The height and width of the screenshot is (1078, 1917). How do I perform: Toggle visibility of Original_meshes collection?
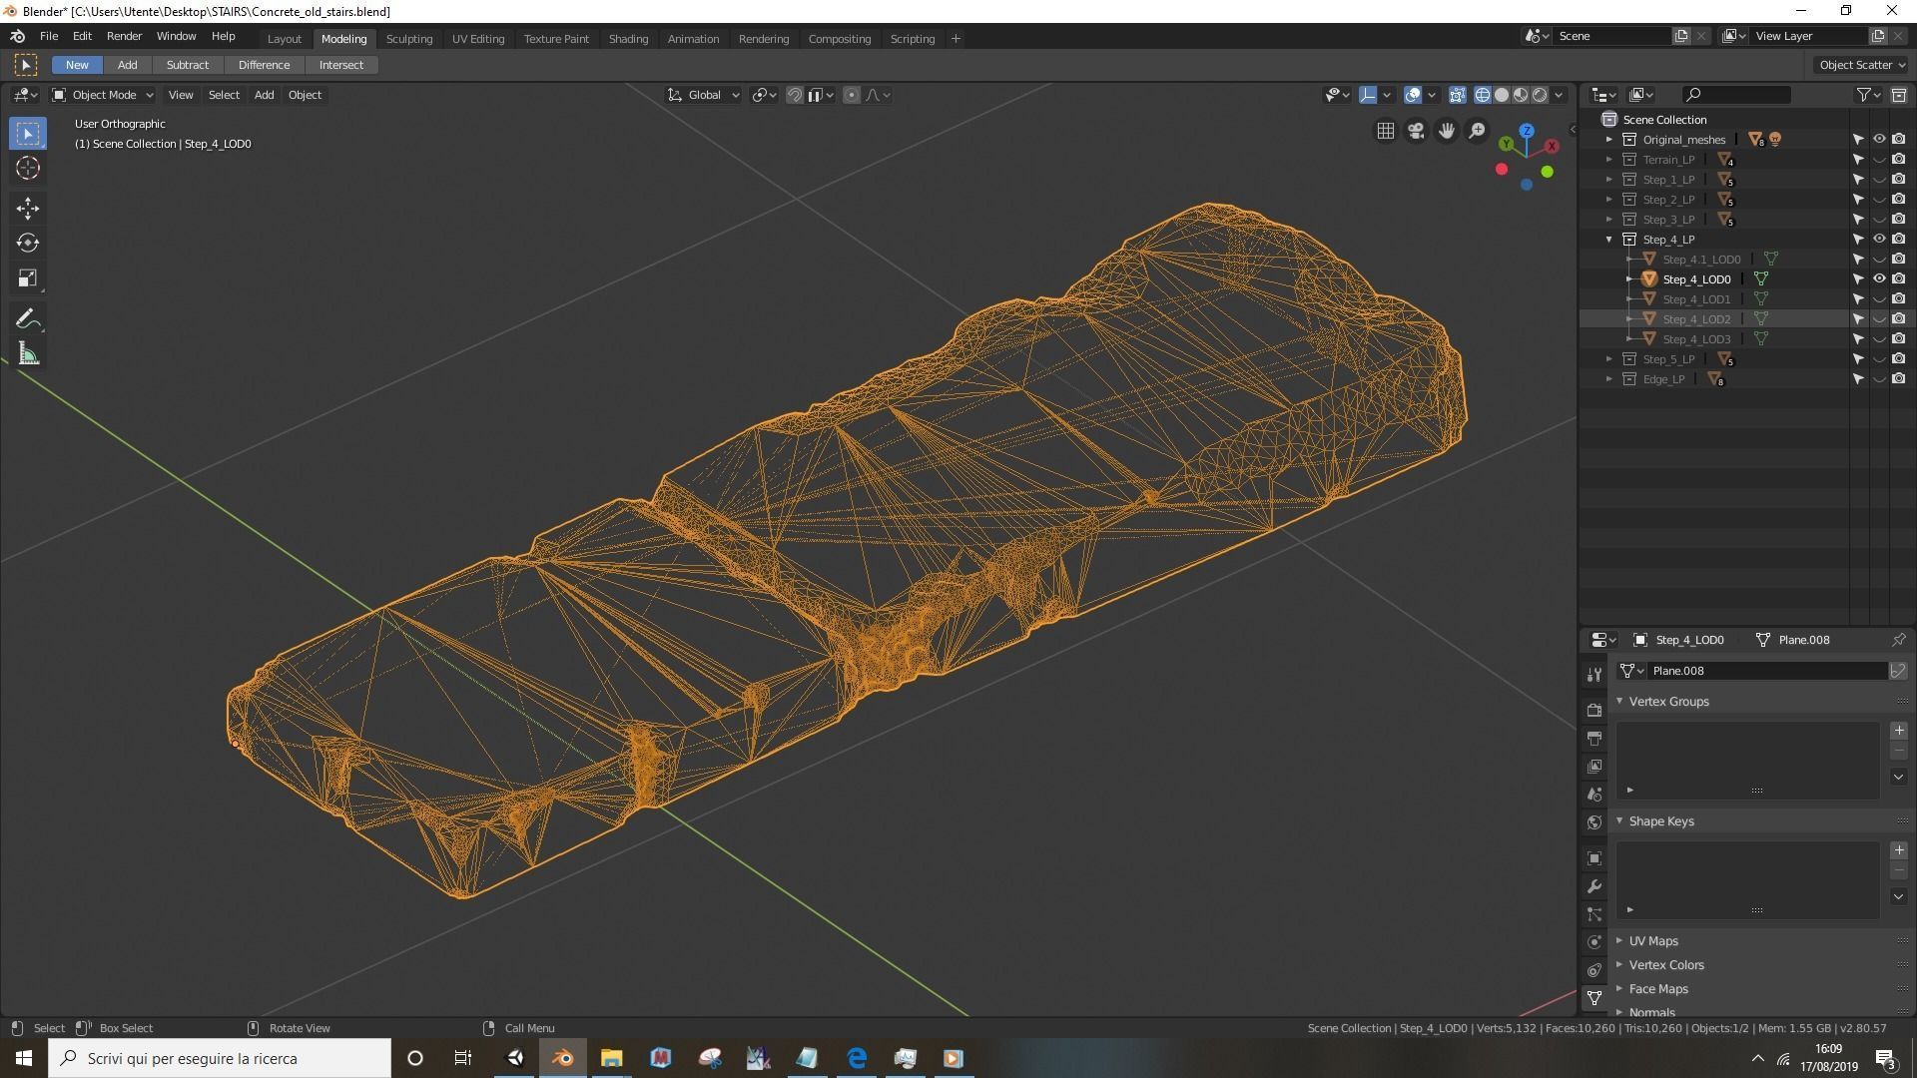(1878, 140)
